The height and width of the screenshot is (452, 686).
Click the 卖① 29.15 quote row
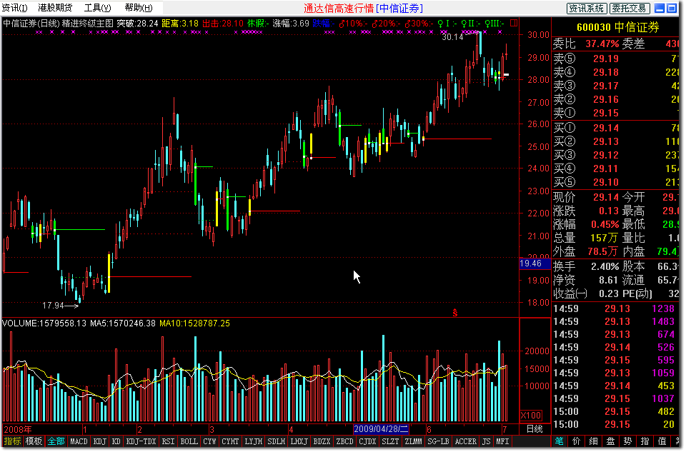[x=616, y=113]
